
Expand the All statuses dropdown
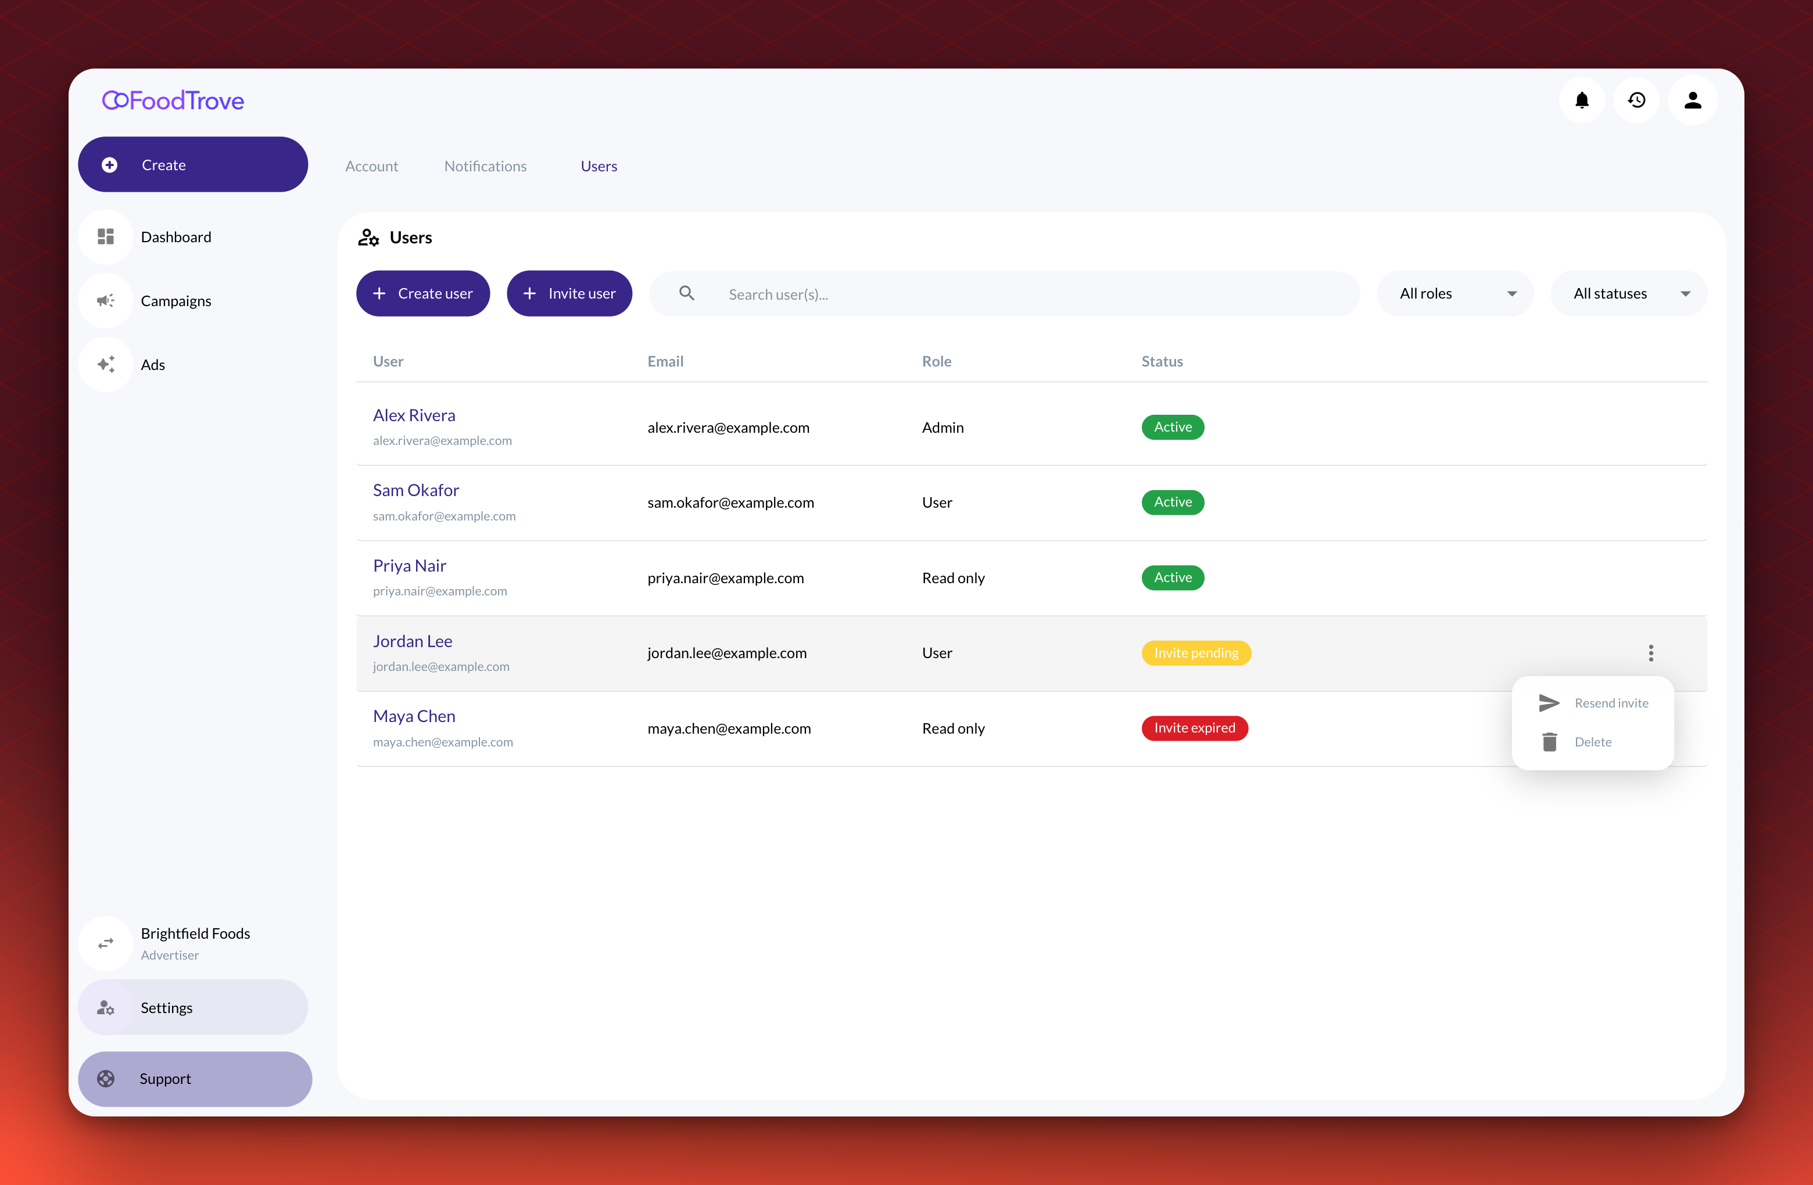click(x=1629, y=293)
